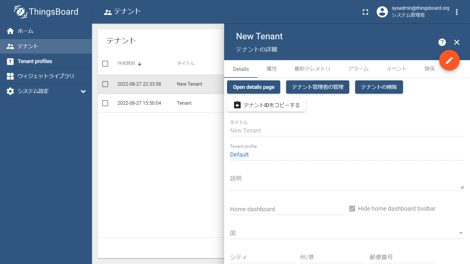Close the tenant details panel

[456, 42]
